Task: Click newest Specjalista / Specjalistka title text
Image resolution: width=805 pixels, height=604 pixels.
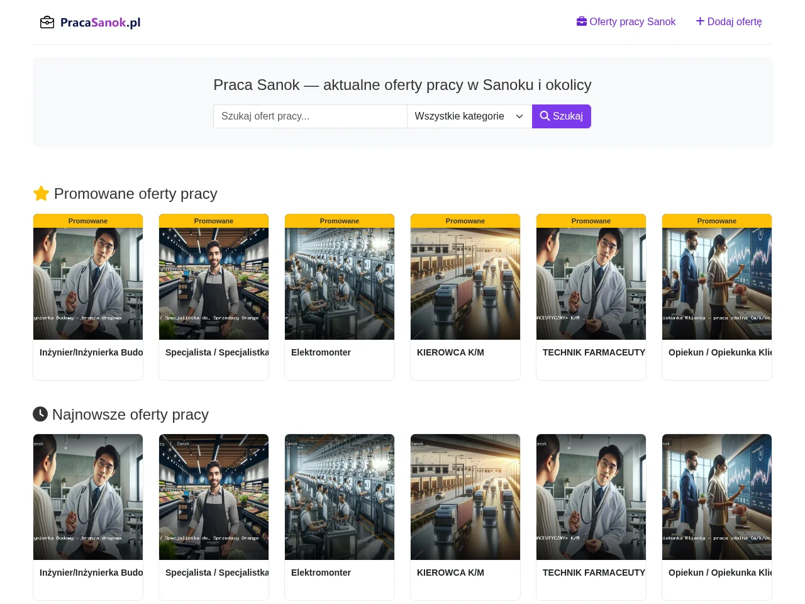Action: 217,573
